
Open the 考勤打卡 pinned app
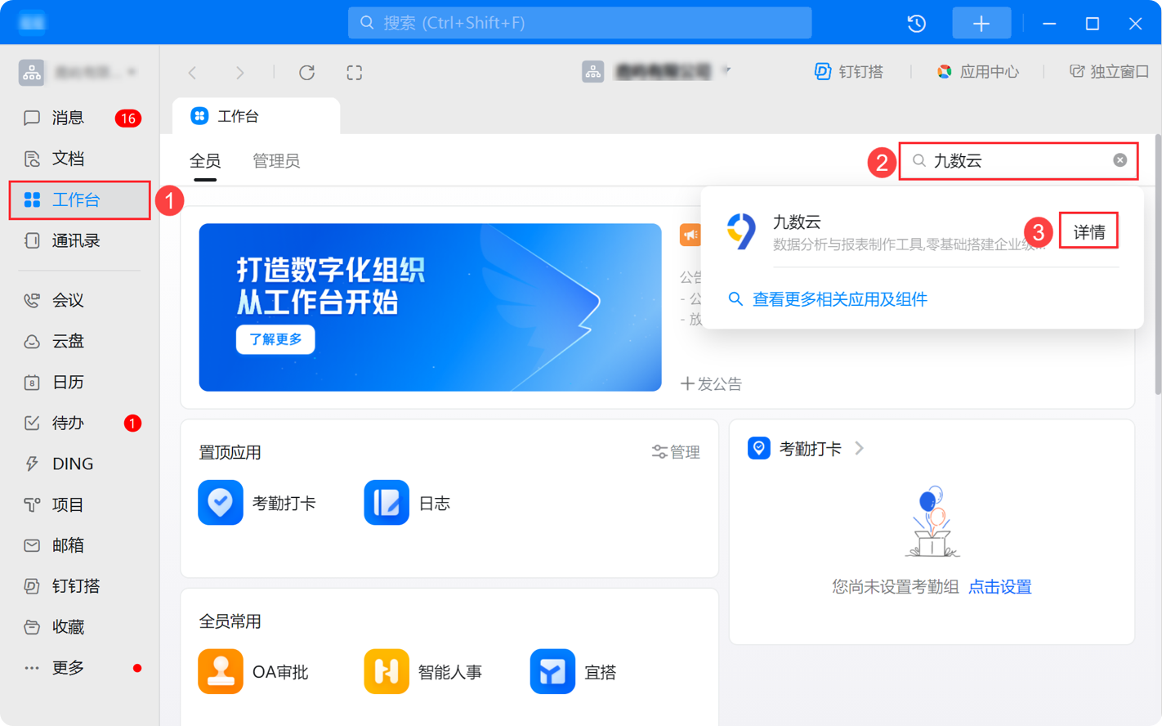[x=257, y=503]
